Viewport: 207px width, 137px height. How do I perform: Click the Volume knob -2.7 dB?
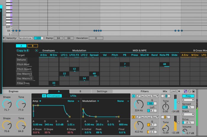(x=185, y=131)
